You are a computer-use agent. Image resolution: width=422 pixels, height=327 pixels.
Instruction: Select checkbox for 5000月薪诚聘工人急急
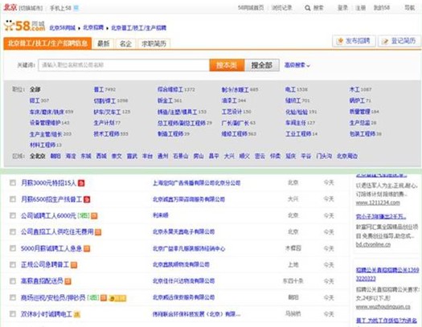tap(13, 248)
